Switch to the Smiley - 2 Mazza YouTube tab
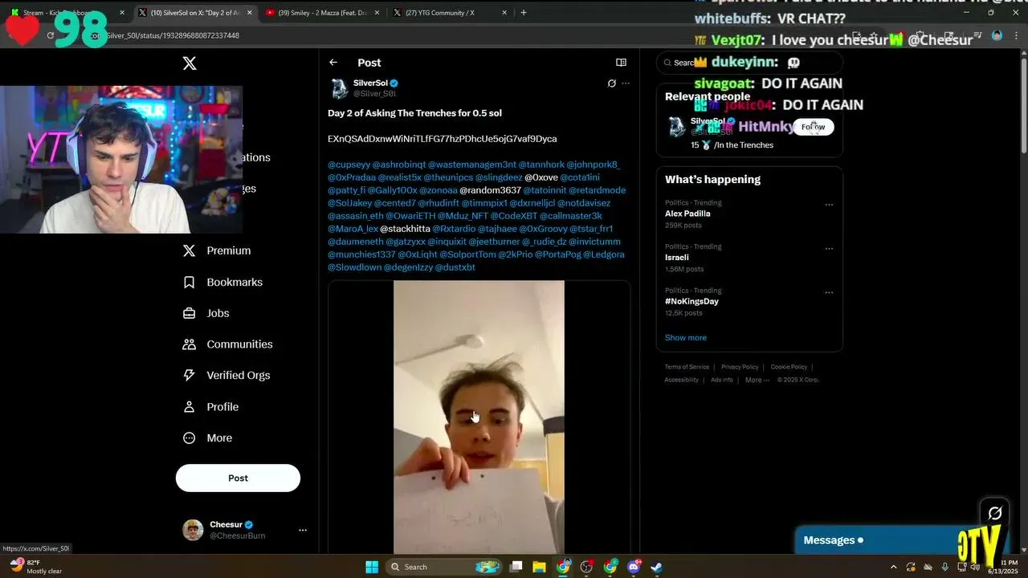Screen dimensions: 1028x578 pos(322,13)
